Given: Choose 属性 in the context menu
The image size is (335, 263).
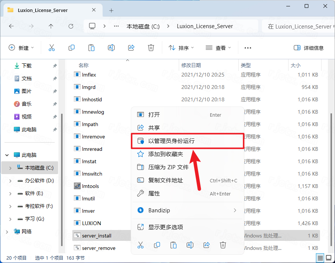Looking at the screenshot, I should [187, 194].
